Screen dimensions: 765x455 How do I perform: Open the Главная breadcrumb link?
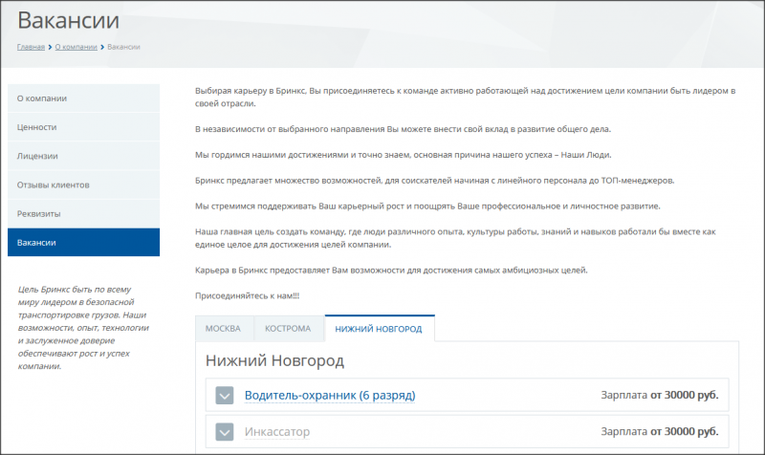tap(31, 47)
